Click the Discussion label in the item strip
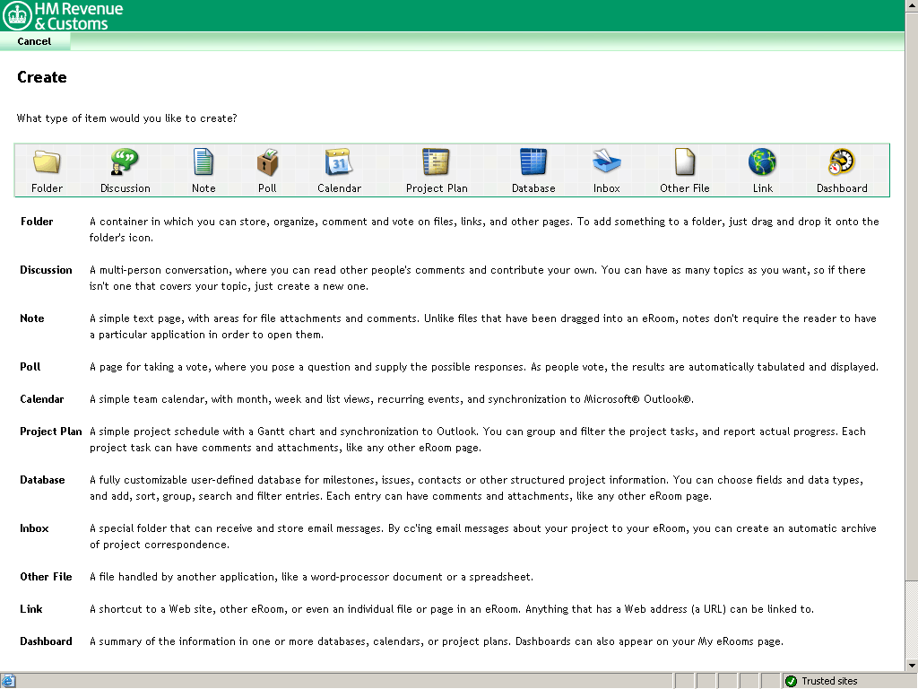 coord(126,188)
